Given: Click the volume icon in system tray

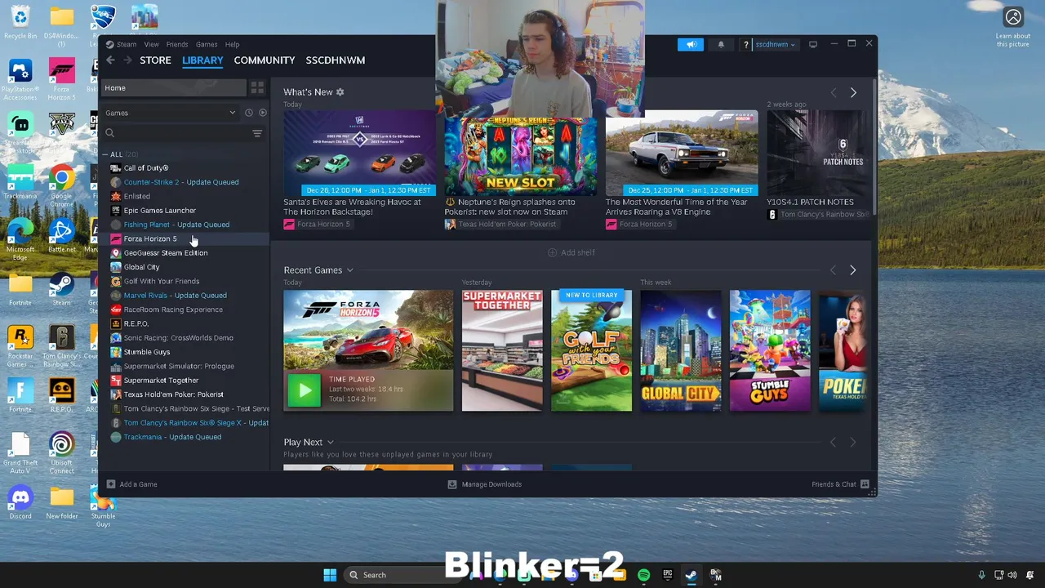Looking at the screenshot, I should [1012, 575].
